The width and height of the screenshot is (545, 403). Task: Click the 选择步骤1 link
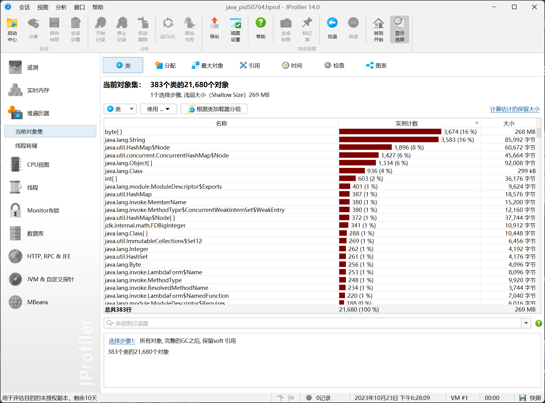point(122,341)
